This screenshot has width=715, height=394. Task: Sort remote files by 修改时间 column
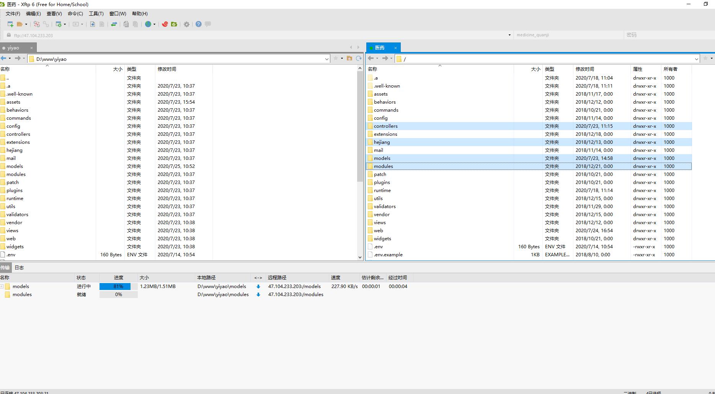584,69
